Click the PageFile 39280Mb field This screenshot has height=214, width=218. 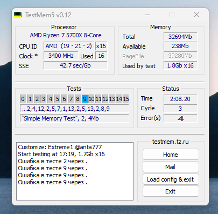pyautogui.click(x=180, y=56)
